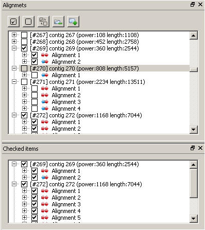Check the contig 270 checkbox
The height and width of the screenshot is (230, 205).
24,68
